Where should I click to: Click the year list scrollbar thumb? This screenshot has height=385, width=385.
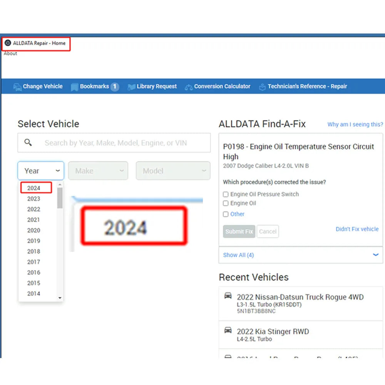[x=60, y=198]
